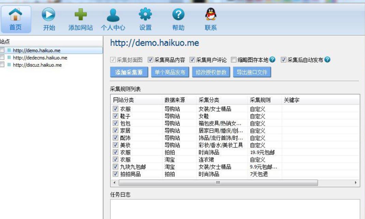
Task: Enable 缩略图存本地 checkbox
Action: tap(233, 60)
